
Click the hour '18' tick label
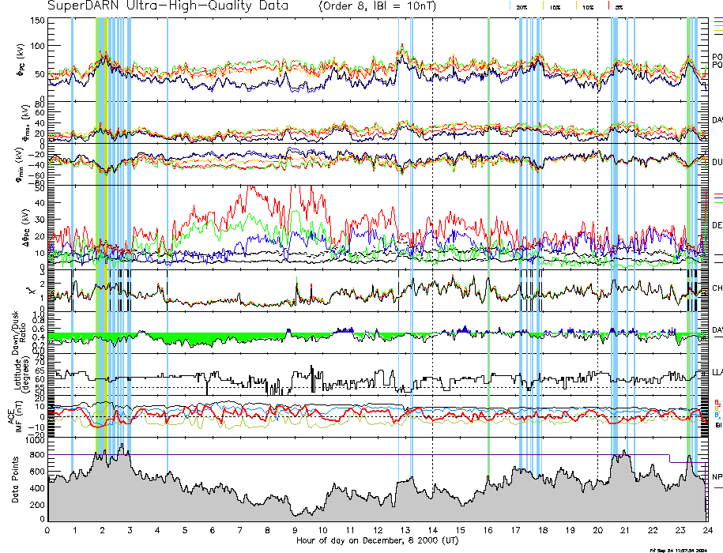coord(543,530)
